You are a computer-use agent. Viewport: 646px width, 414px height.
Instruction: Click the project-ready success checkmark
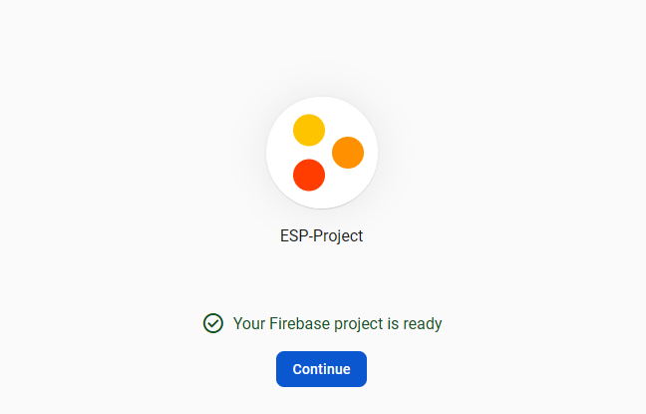coord(213,323)
